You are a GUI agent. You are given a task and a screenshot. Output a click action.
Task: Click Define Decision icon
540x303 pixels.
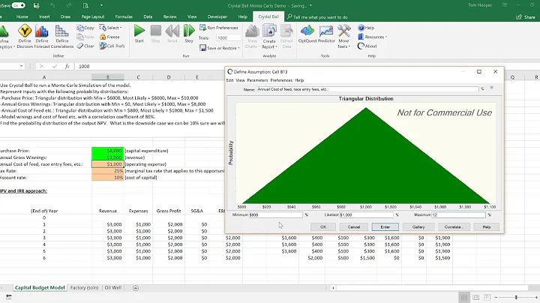click(25, 36)
